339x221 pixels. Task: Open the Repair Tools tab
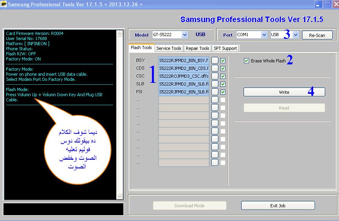pos(197,48)
